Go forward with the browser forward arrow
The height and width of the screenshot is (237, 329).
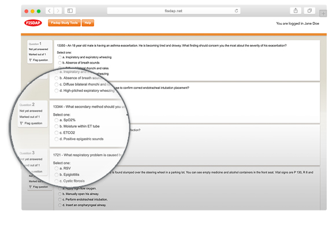click(x=58, y=11)
